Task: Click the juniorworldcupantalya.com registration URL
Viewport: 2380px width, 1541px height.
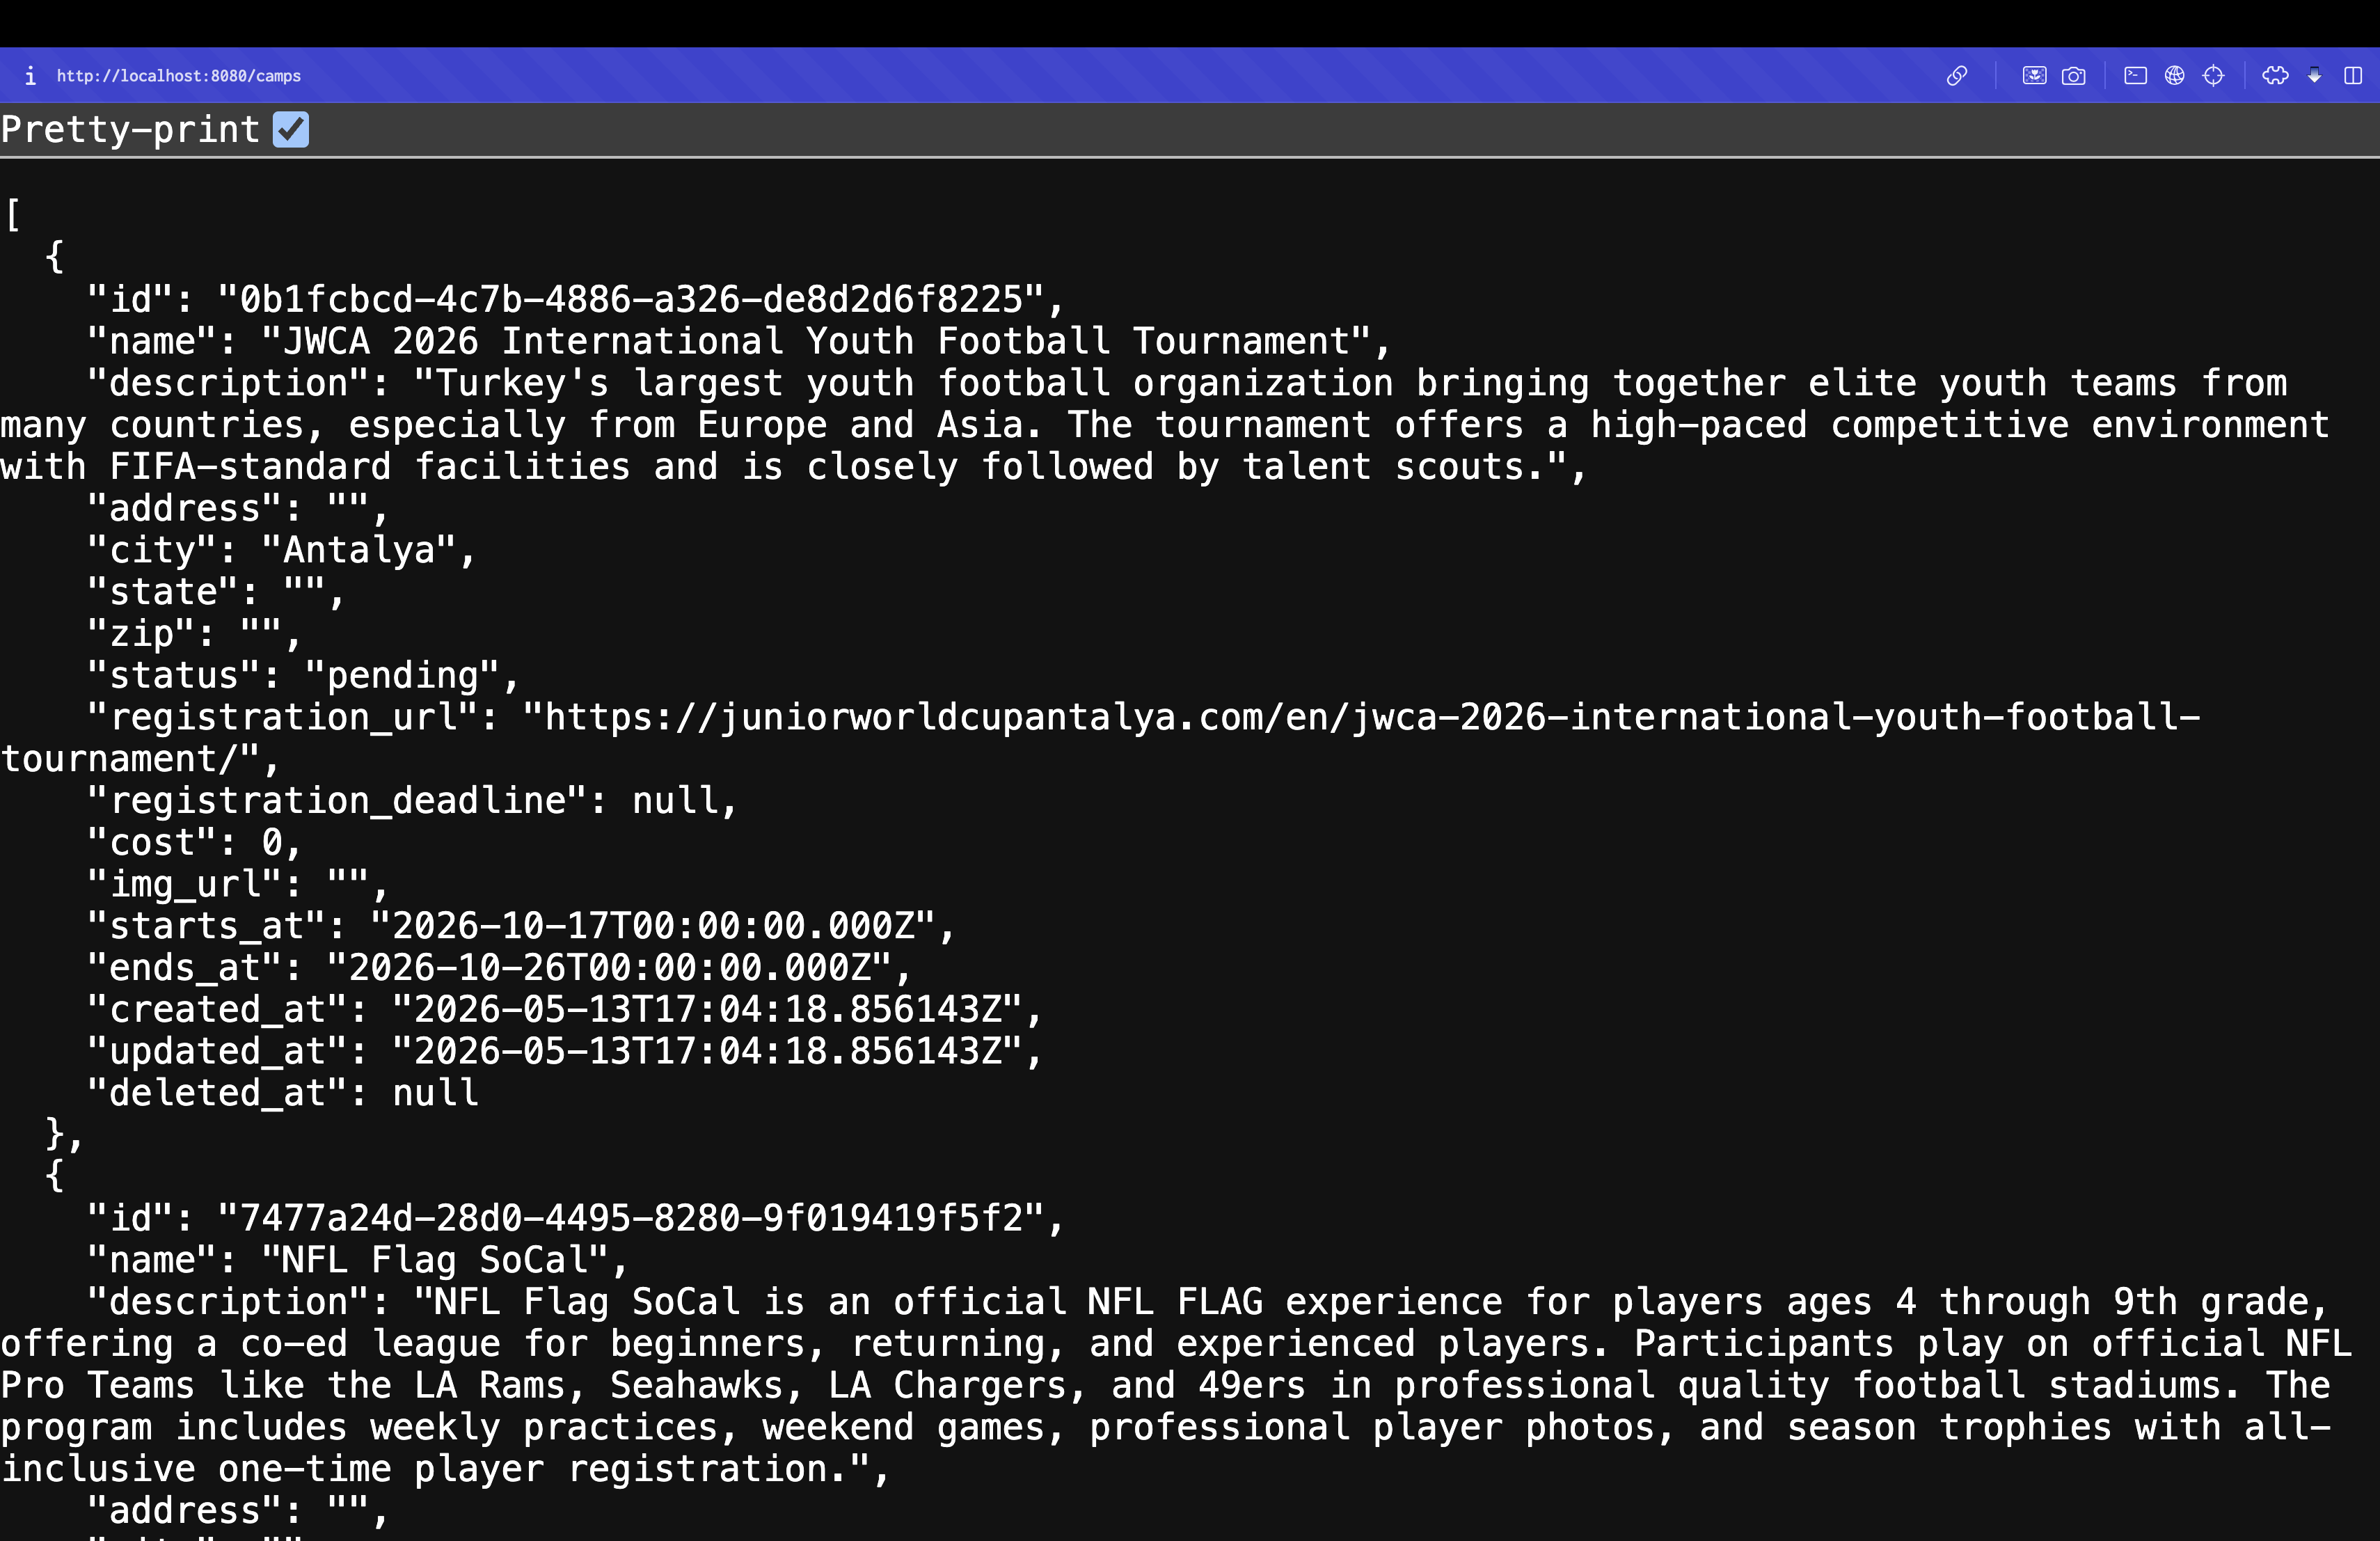Action: 1100,738
